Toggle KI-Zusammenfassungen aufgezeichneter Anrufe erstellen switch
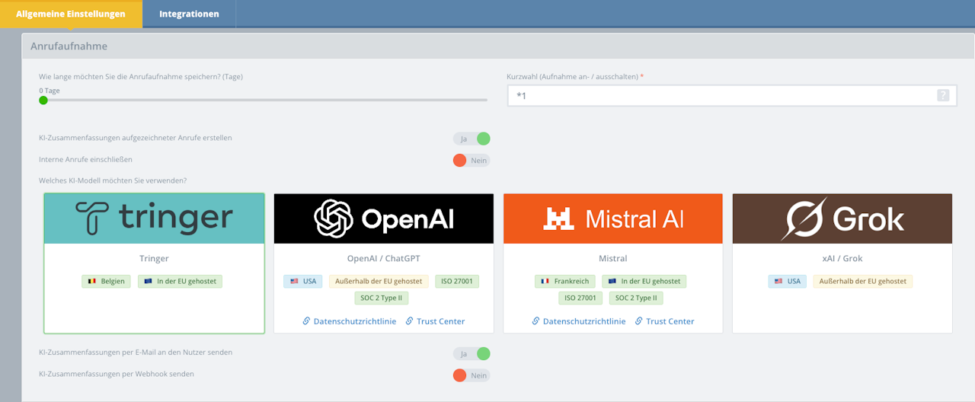 472,139
